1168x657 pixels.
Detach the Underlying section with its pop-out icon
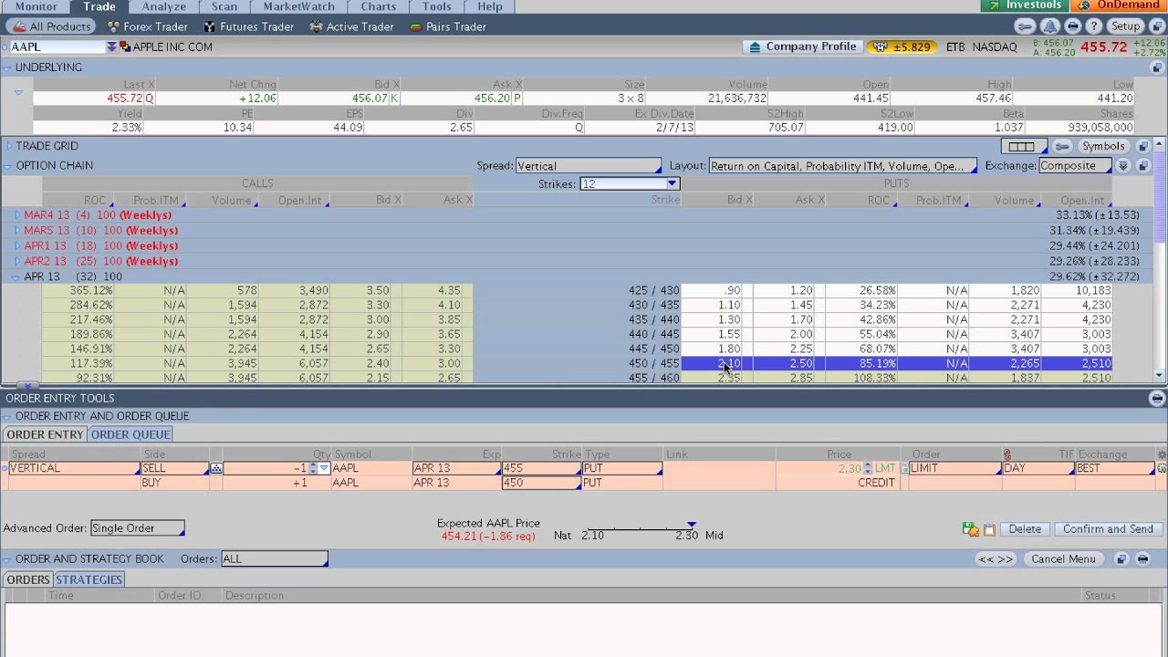click(1157, 68)
